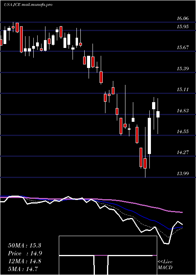196x275 pixels.
Task: Click the 12MA : 14.8 readout
Action: tap(24, 261)
